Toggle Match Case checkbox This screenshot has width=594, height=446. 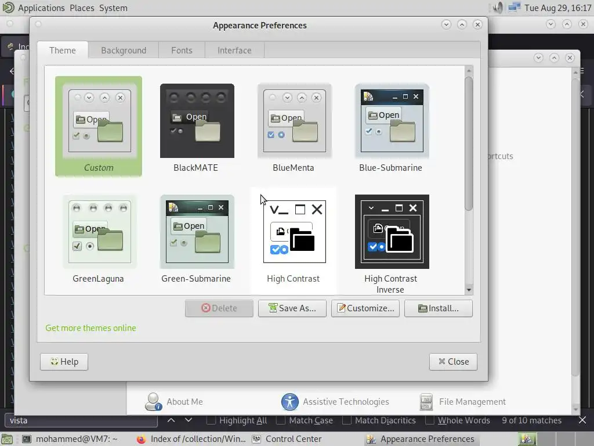(281, 420)
